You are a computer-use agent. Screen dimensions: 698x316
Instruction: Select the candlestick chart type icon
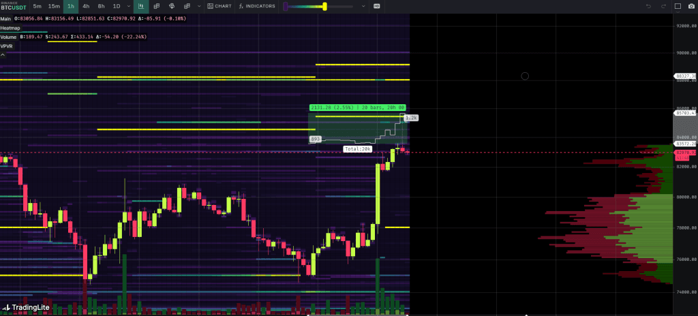coord(140,6)
